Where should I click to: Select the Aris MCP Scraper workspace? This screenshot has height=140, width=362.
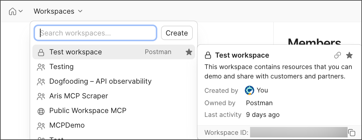(x=79, y=96)
